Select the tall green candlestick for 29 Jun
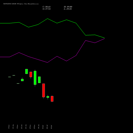 [35, 78]
